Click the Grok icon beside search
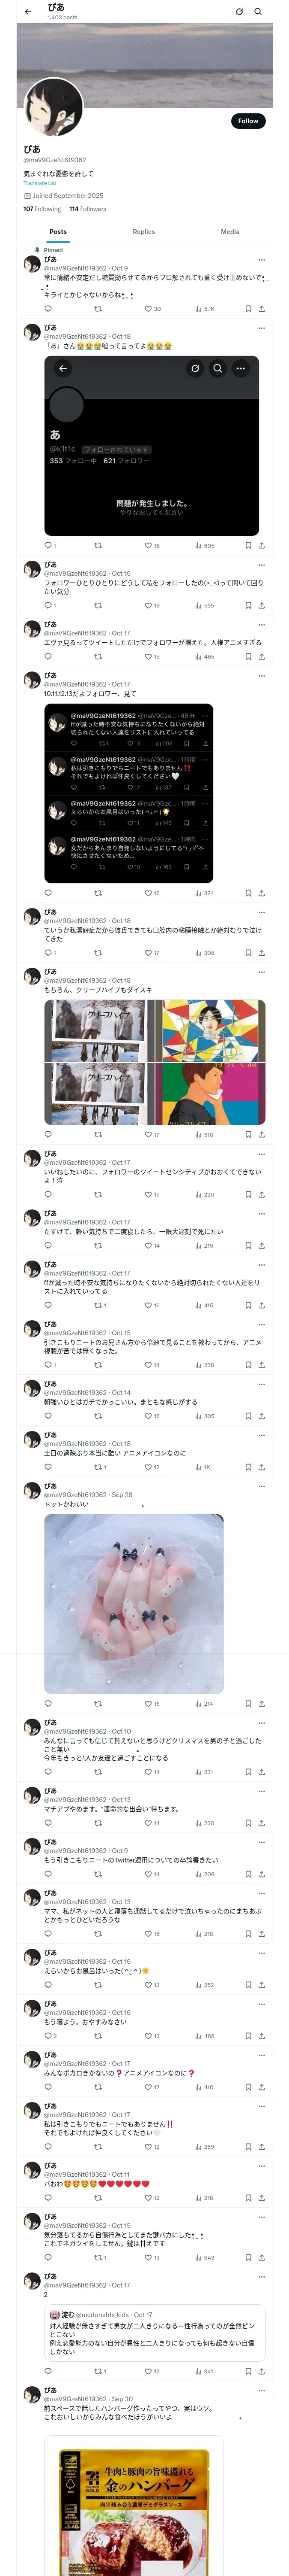Screen dimensions: 289x2576 [239, 12]
